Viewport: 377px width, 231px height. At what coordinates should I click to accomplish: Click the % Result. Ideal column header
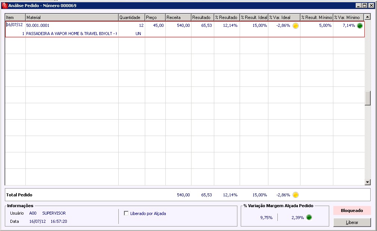click(x=254, y=17)
